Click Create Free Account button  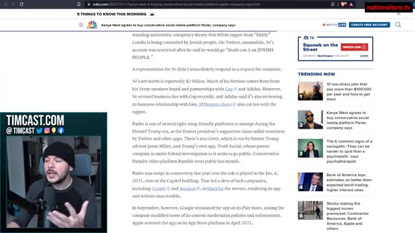pyautogui.click(x=369, y=25)
